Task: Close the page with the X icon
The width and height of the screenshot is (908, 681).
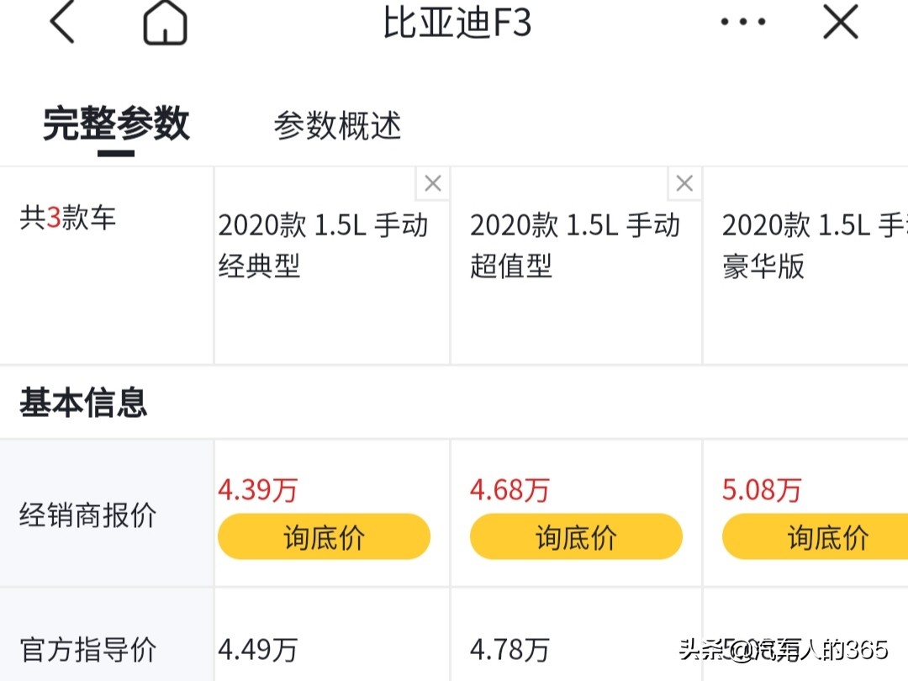Action: (840, 22)
